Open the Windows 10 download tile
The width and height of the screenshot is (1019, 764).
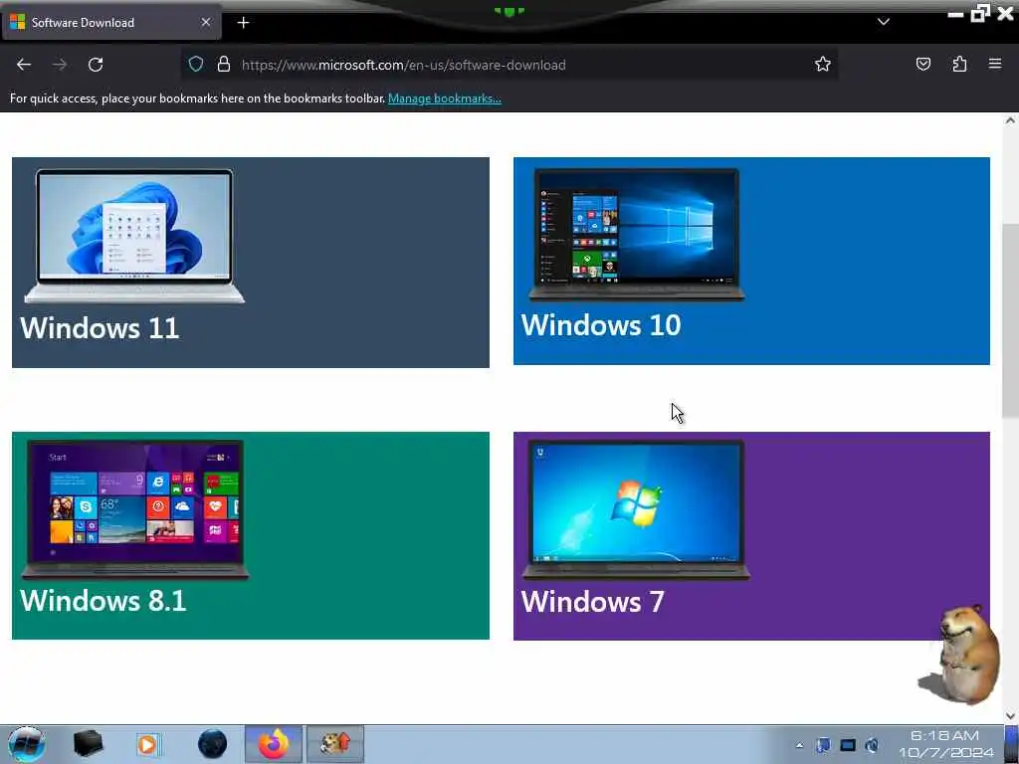tap(751, 262)
